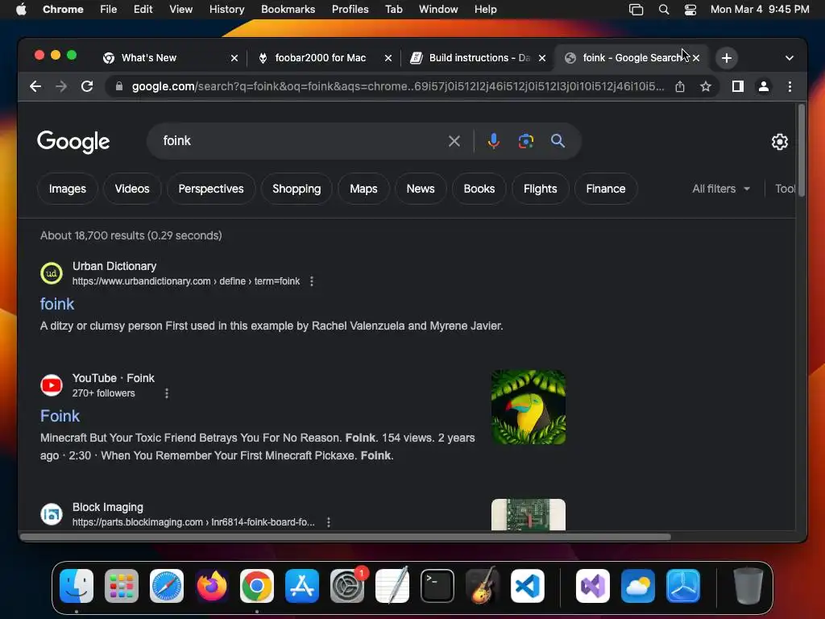This screenshot has width=825, height=619.
Task: Open YouTube Foink result options menu
Action: pyautogui.click(x=166, y=393)
